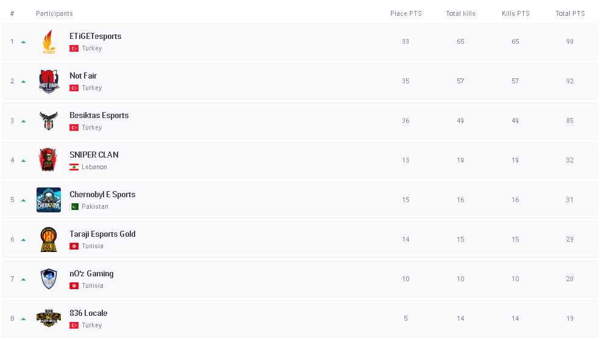Expand the rank 4 row arrow

point(24,161)
